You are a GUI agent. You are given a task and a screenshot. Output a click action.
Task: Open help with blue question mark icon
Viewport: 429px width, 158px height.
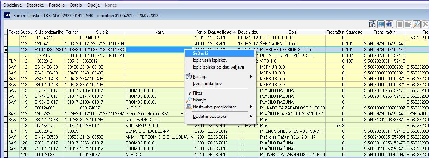coord(389,24)
